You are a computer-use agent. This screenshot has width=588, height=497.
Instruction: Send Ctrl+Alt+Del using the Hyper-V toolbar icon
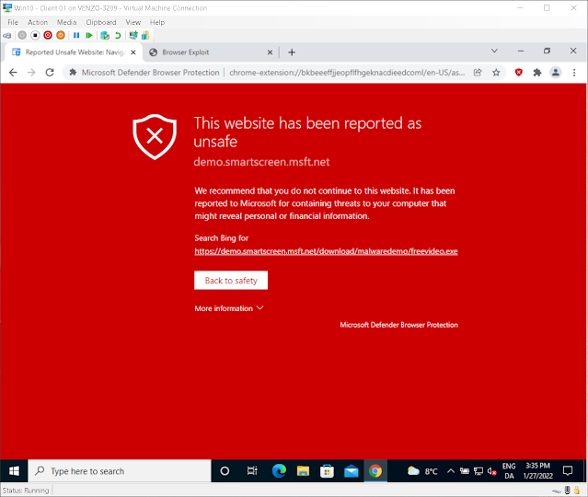pos(7,35)
